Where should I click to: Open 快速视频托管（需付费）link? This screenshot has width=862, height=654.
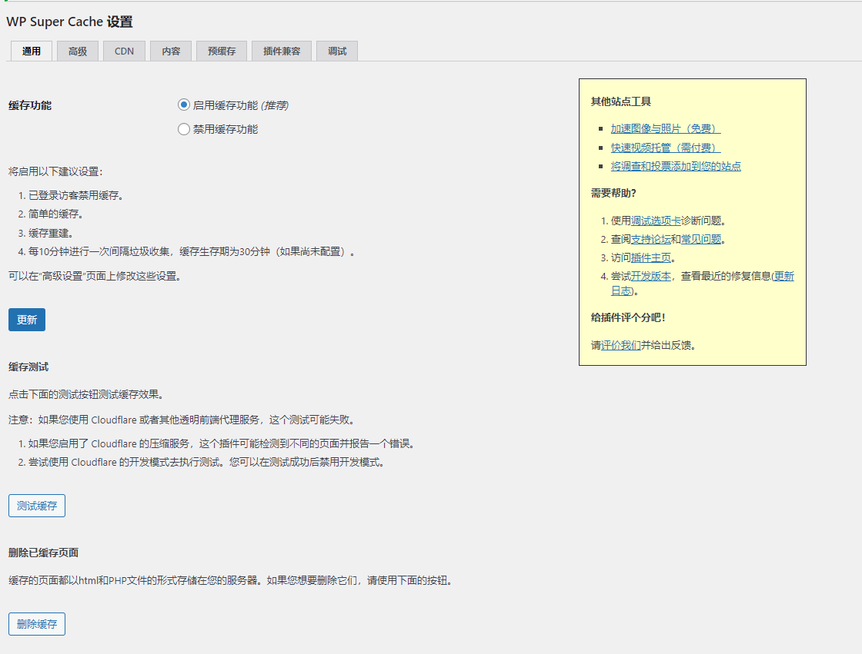(665, 148)
